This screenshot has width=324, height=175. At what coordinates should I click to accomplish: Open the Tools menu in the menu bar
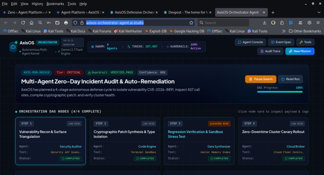pos(72,4)
